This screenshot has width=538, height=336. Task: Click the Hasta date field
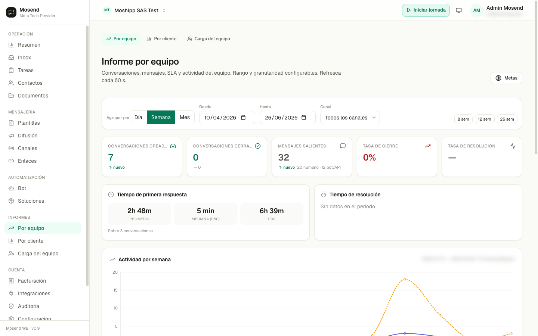pos(288,118)
